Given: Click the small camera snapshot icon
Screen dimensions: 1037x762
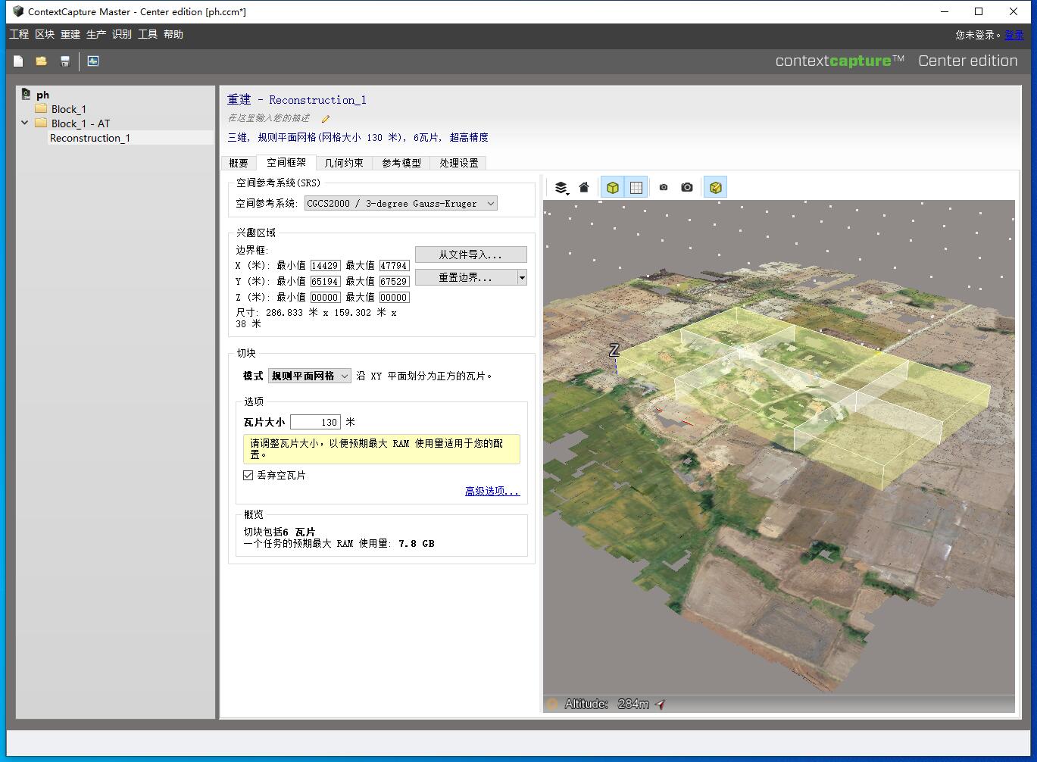Looking at the screenshot, I should click(x=663, y=186).
